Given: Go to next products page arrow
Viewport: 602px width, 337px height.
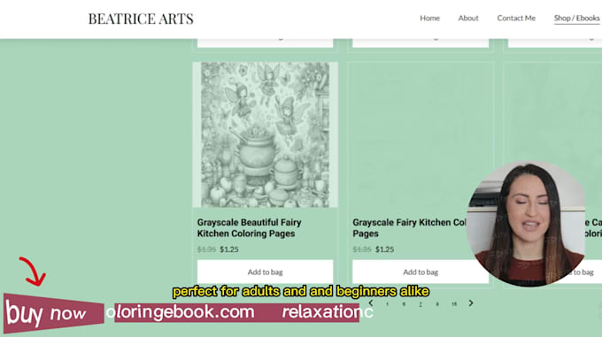Looking at the screenshot, I should point(471,303).
